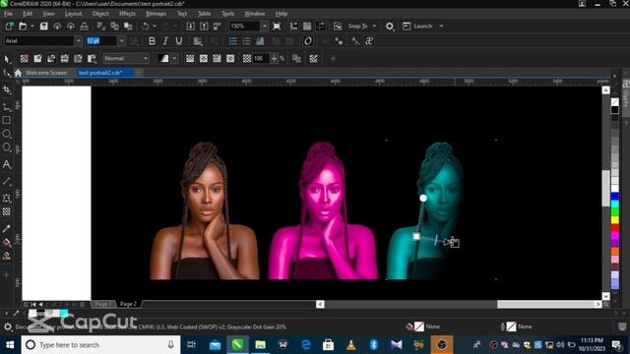Toggle the show grid button

tap(307, 27)
